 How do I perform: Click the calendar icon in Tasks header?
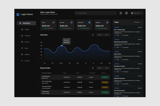coord(135,22)
